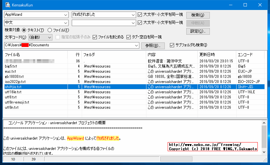Image resolution: width=270 pixels, height=165 pixels.
Task: Toggle サブフォルダも検索 checkbox
Action: pyautogui.click(x=172, y=45)
